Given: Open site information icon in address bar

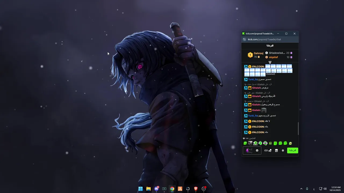Looking at the screenshot, I should (244, 39).
